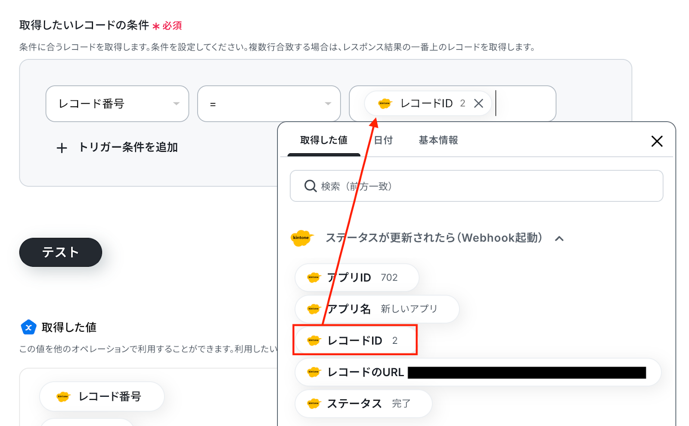Close the value picker popup
This screenshot has height=426, width=689.
click(657, 141)
